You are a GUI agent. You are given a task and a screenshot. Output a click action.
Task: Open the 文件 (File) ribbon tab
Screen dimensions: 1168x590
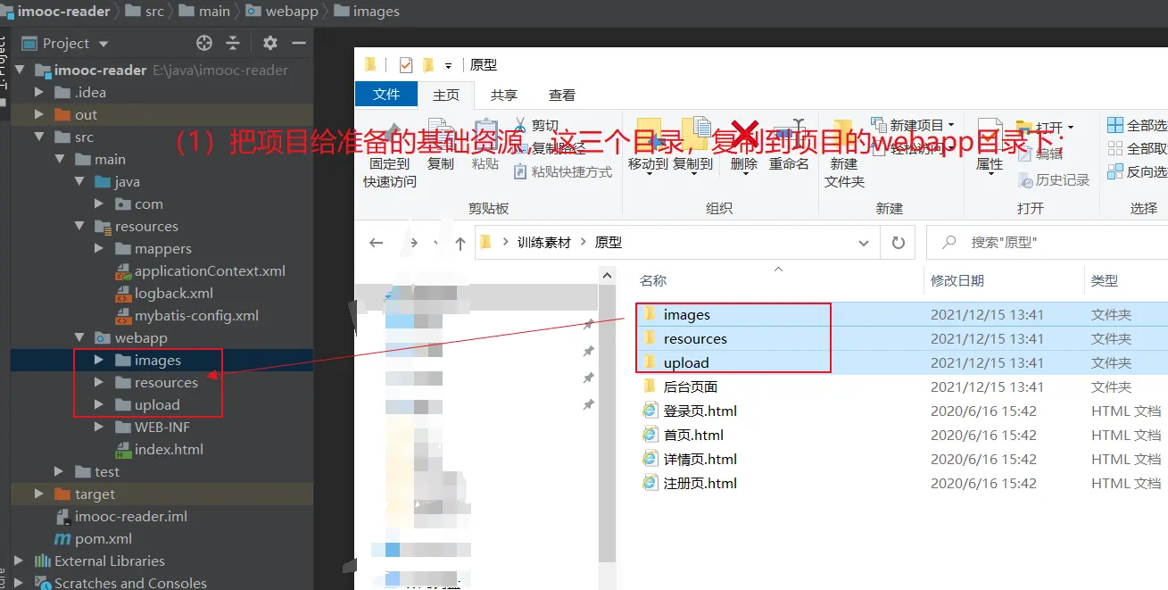(x=386, y=94)
